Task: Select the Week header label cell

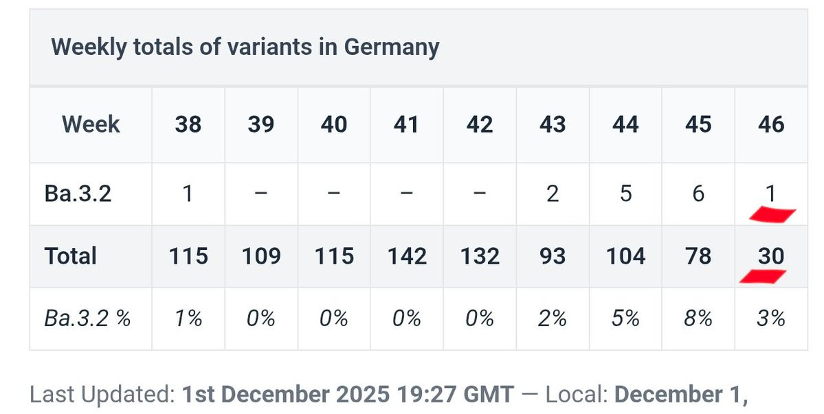Action: (x=91, y=124)
